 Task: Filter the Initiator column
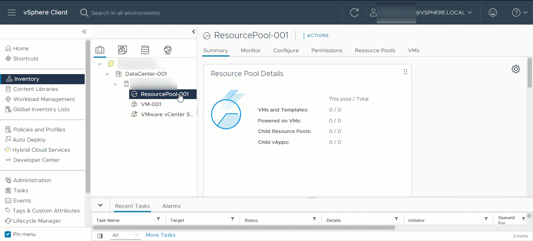(486, 219)
